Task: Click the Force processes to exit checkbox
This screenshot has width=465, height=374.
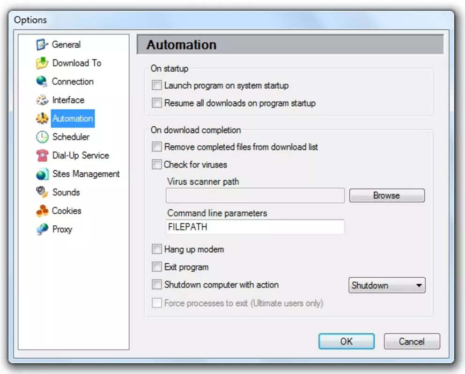Action: pyautogui.click(x=157, y=303)
